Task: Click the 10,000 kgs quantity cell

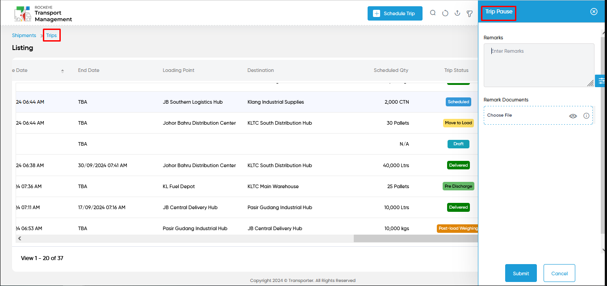Action: [397, 228]
